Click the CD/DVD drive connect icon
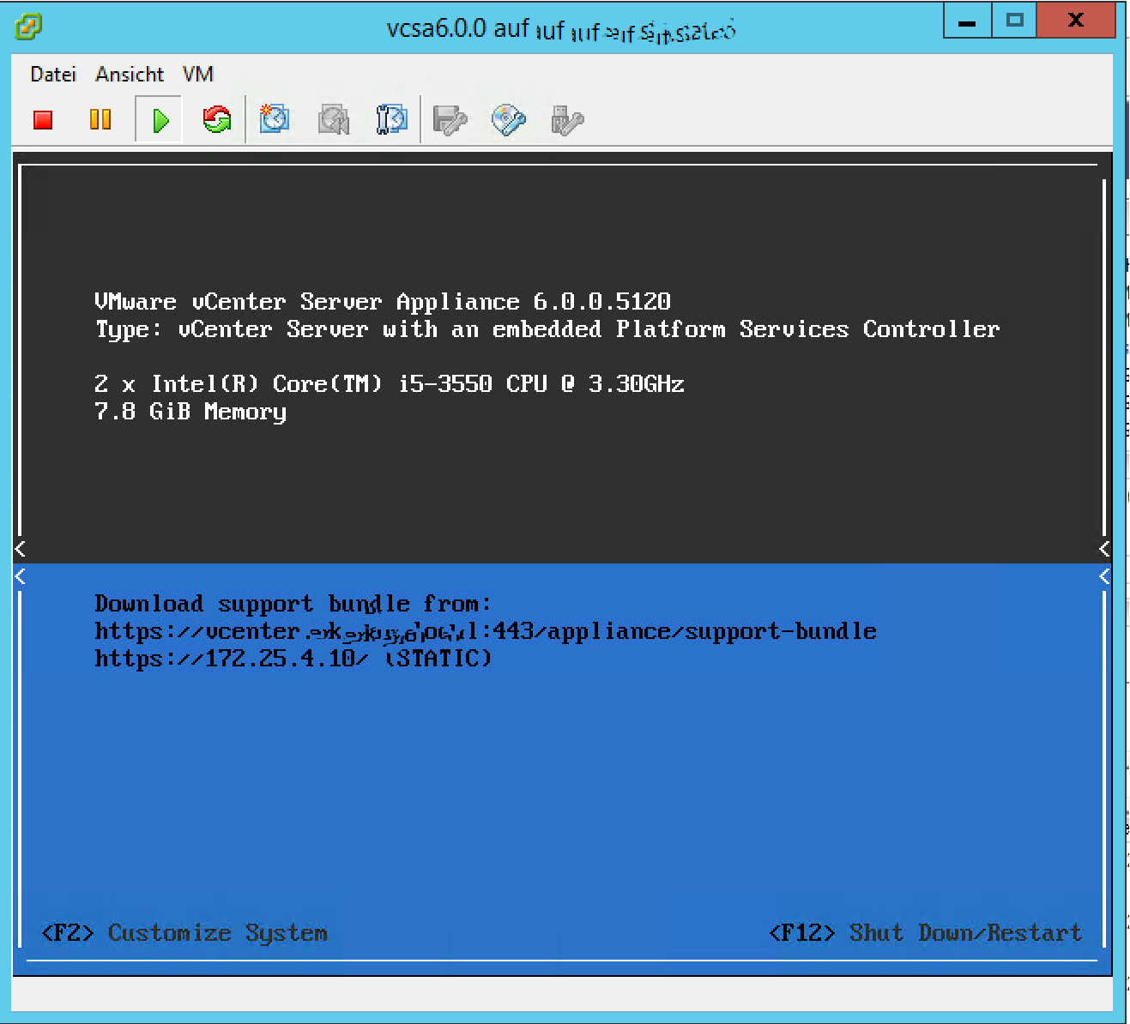This screenshot has width=1130, height=1024. (508, 120)
